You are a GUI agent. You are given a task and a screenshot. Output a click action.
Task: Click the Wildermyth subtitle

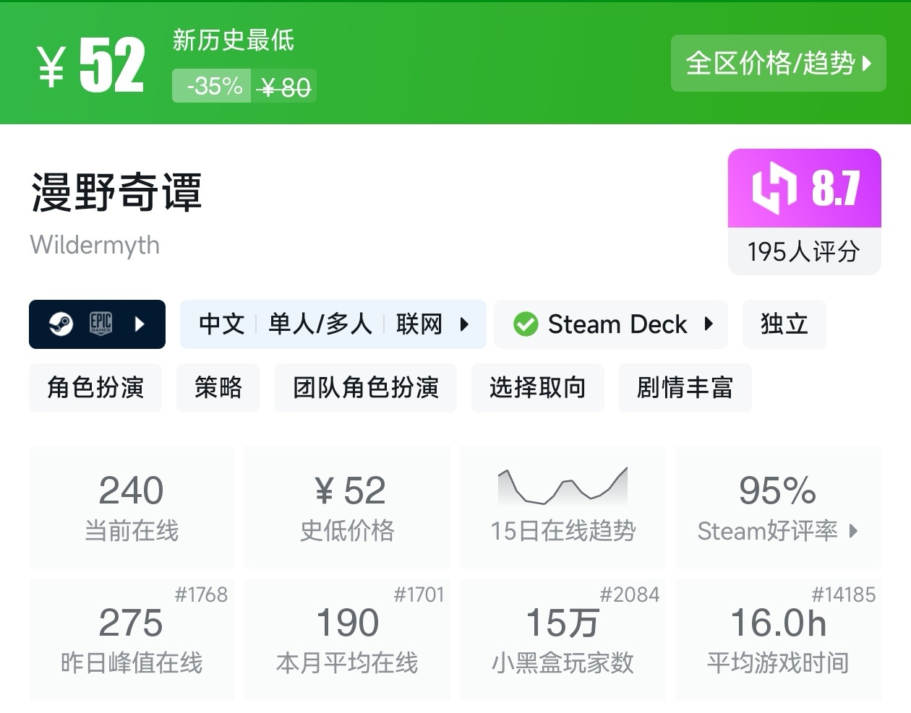coord(95,245)
